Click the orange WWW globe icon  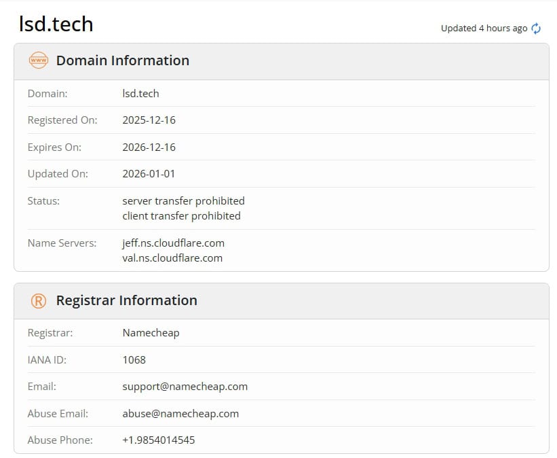[39, 60]
